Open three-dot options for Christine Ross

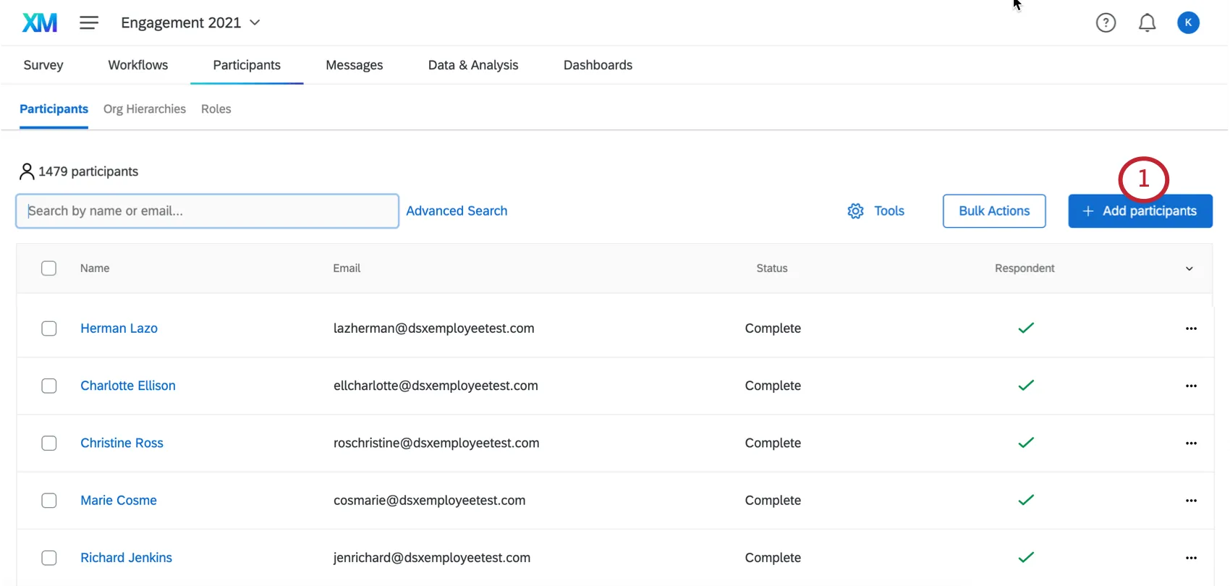coord(1191,443)
